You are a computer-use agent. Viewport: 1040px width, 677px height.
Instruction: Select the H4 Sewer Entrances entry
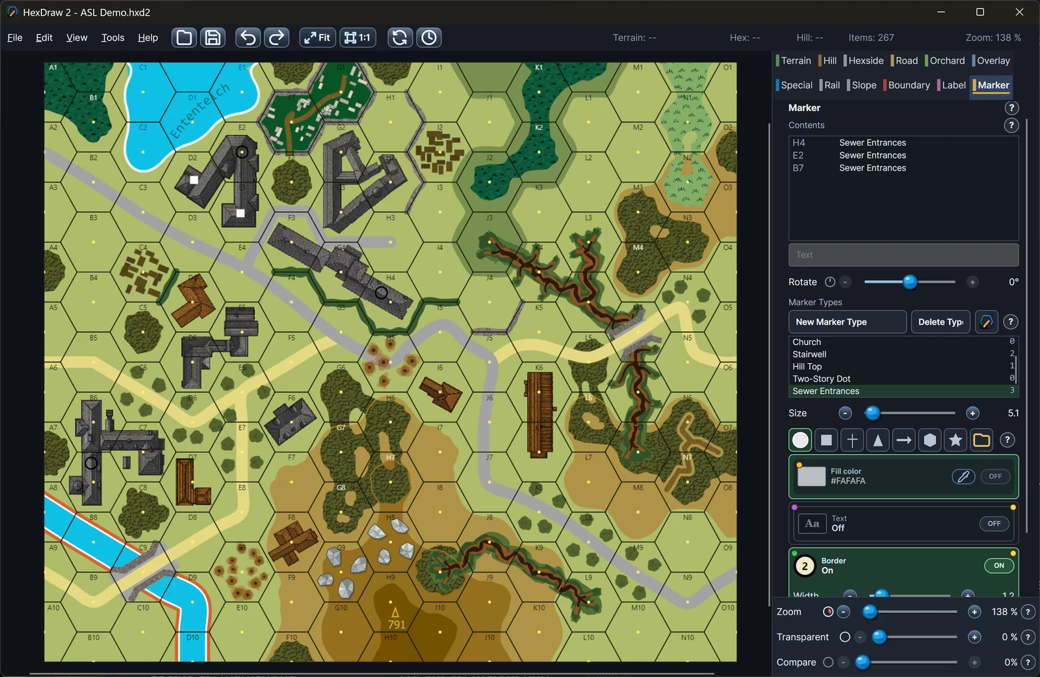[903, 142]
